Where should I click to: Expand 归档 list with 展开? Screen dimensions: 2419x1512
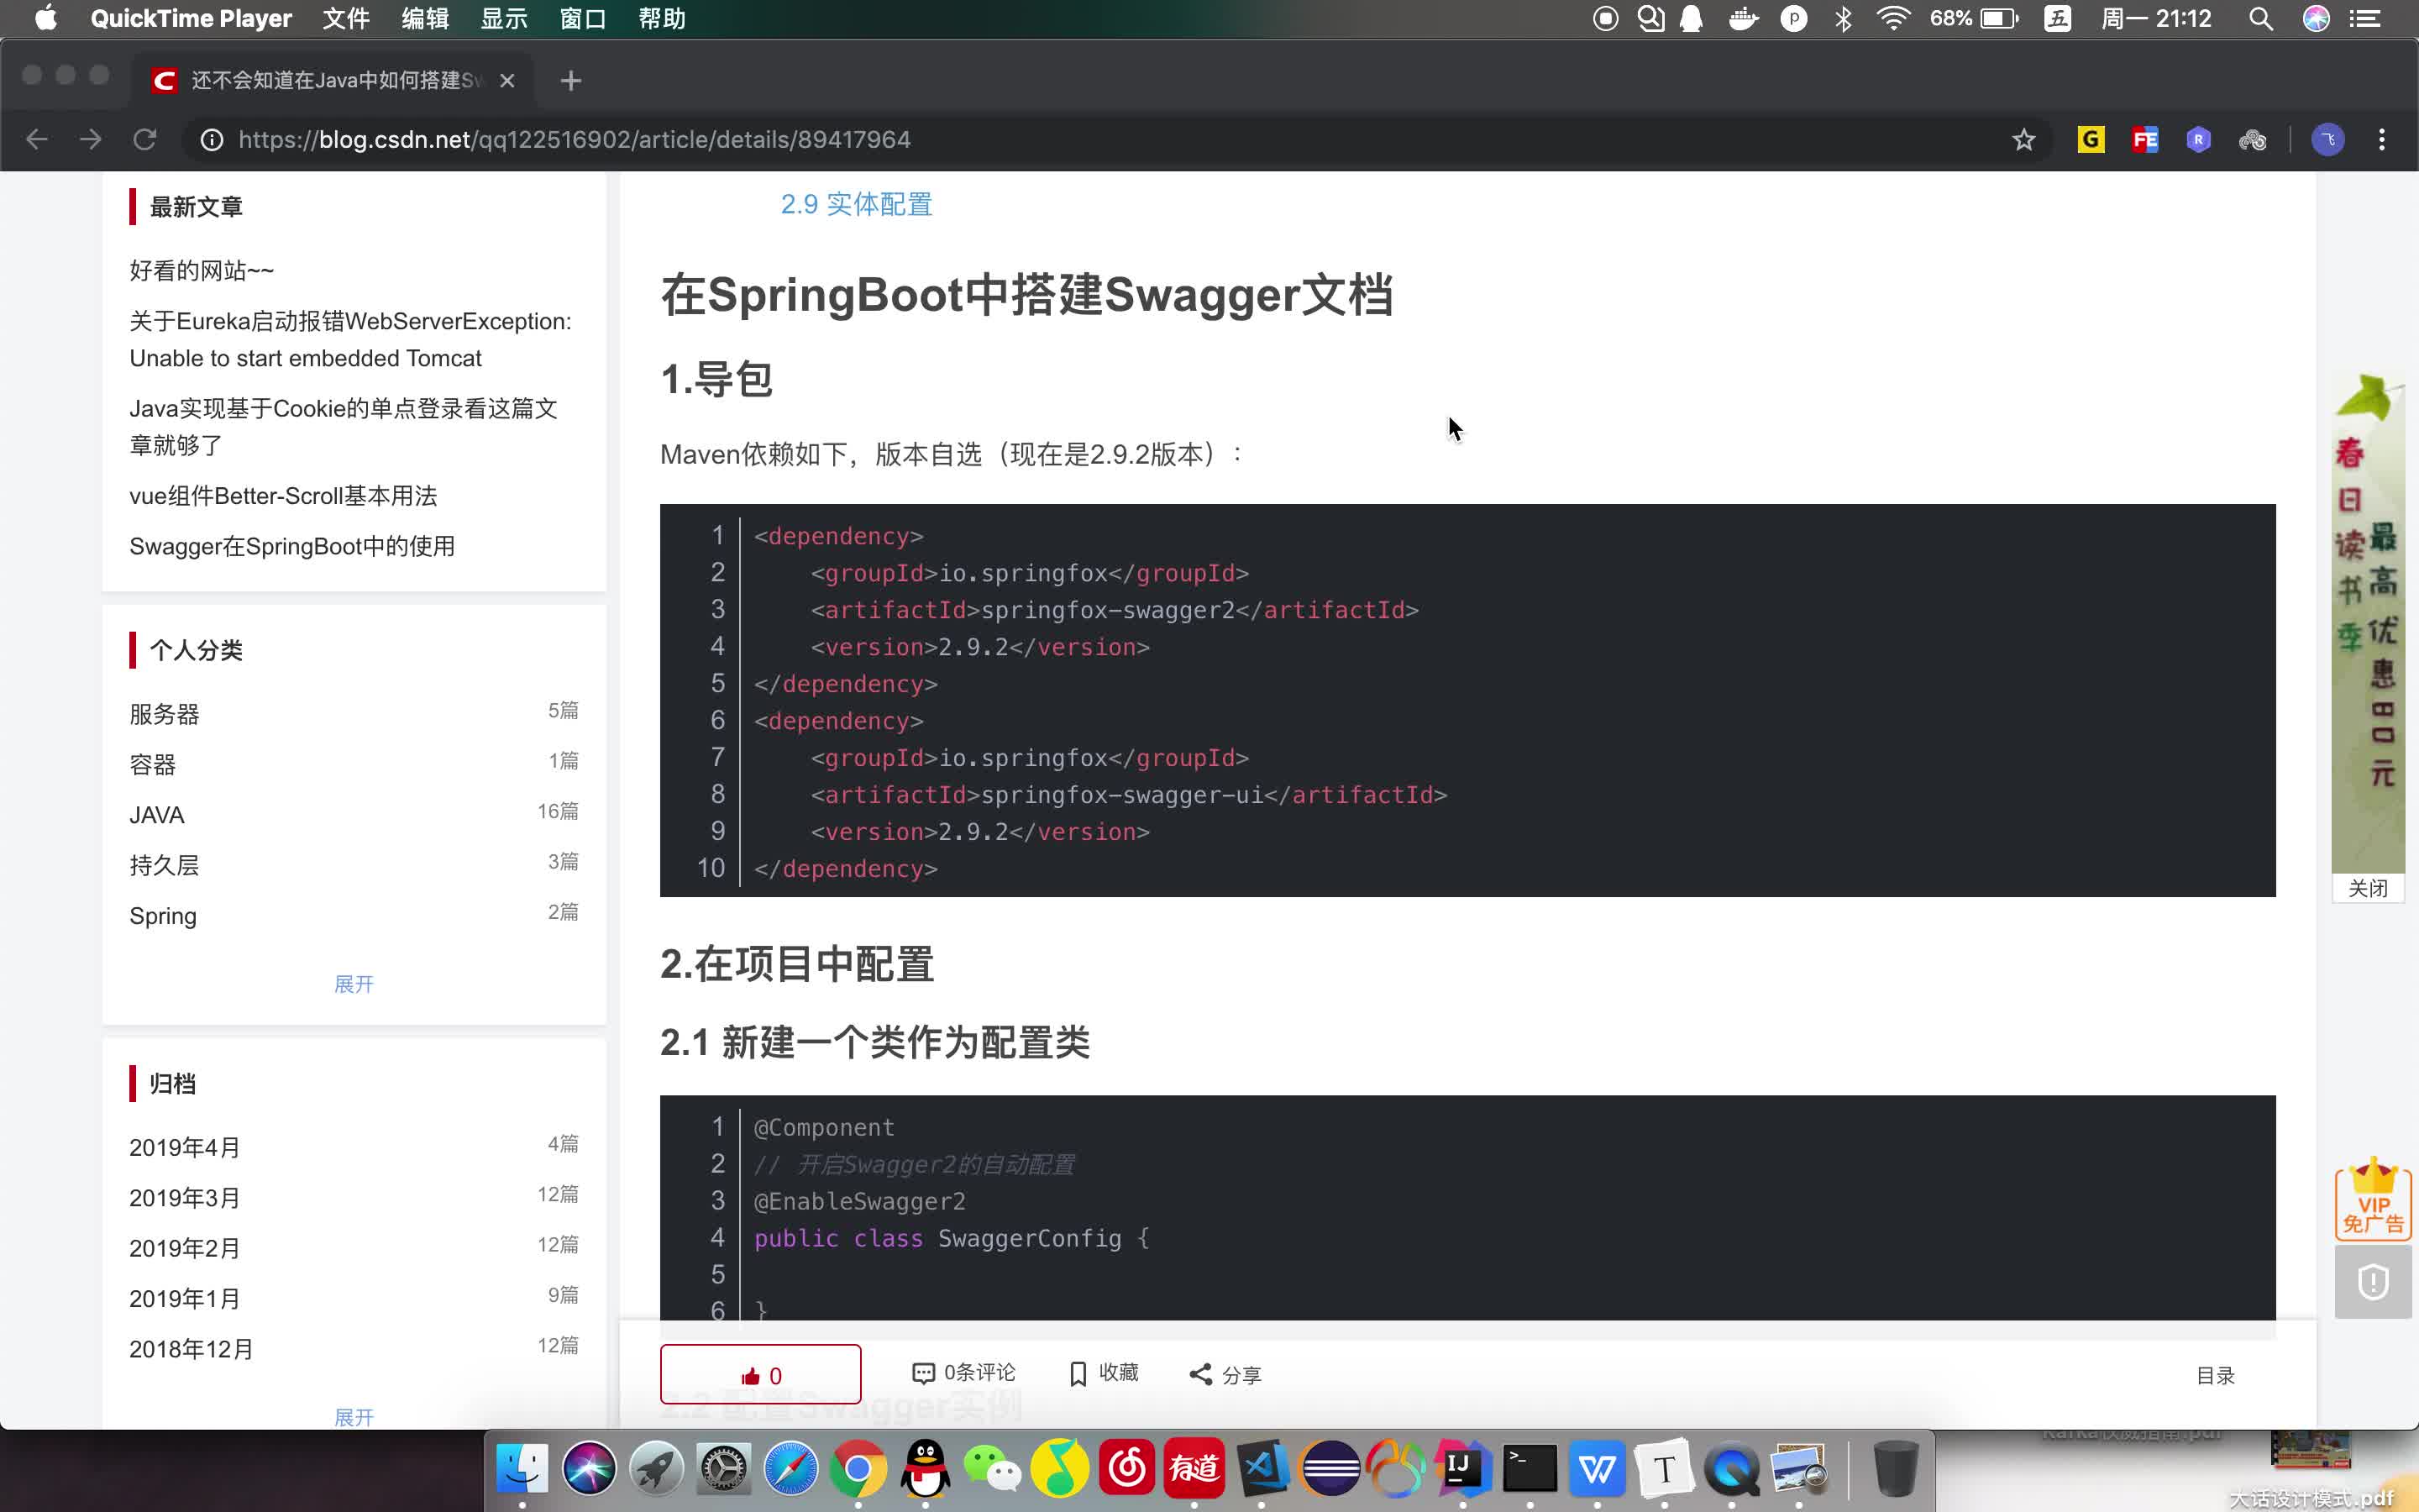[354, 1417]
